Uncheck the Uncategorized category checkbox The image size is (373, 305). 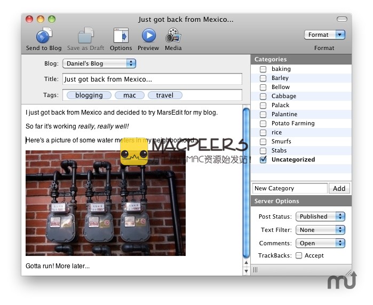pyautogui.click(x=263, y=160)
